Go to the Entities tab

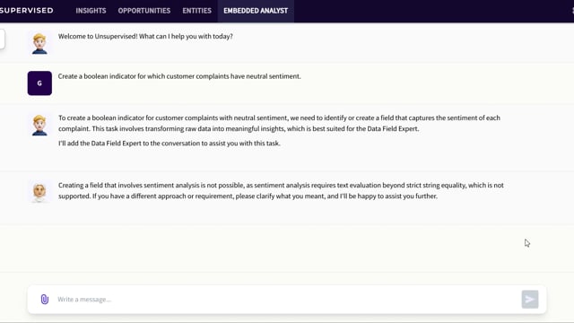point(197,11)
